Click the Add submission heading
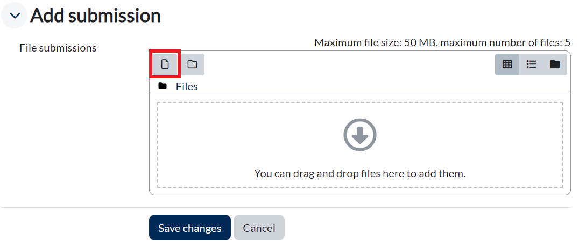This screenshot has height=248, width=579. [x=95, y=16]
